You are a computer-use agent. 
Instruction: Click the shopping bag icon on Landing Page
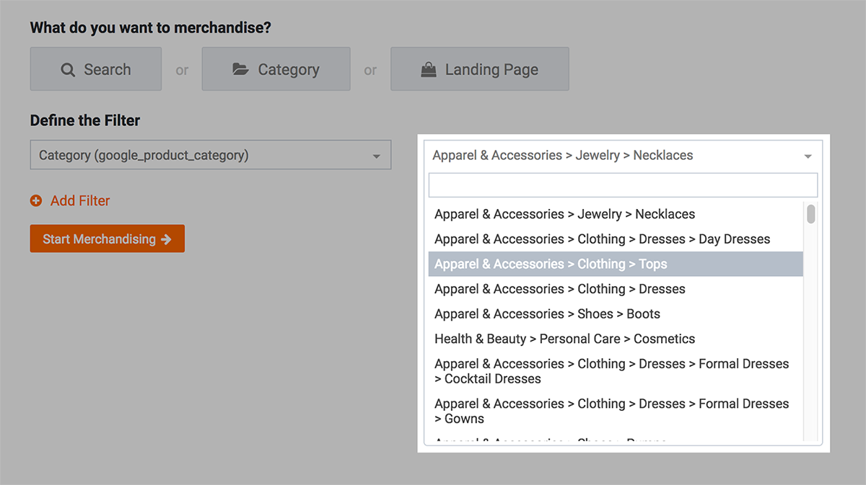[x=429, y=70]
